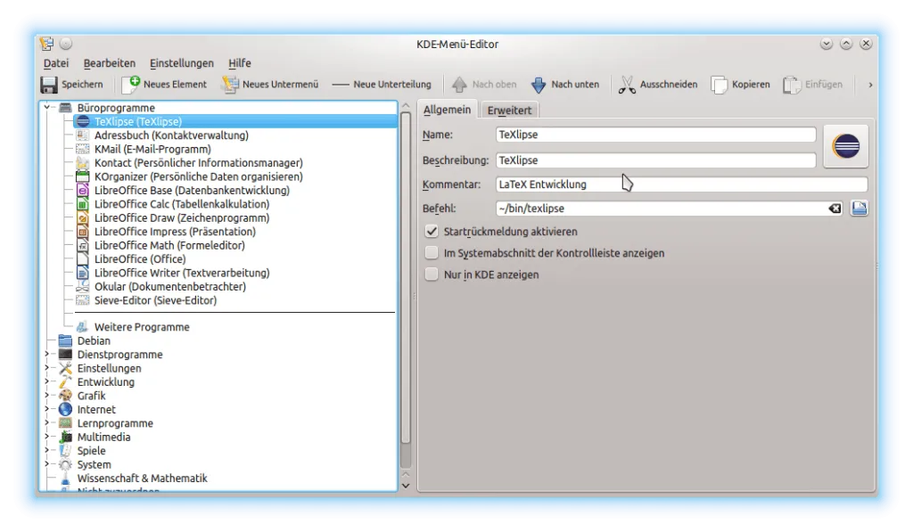Click into the Kommentar text field
The width and height of the screenshot is (913, 532).
click(x=681, y=184)
